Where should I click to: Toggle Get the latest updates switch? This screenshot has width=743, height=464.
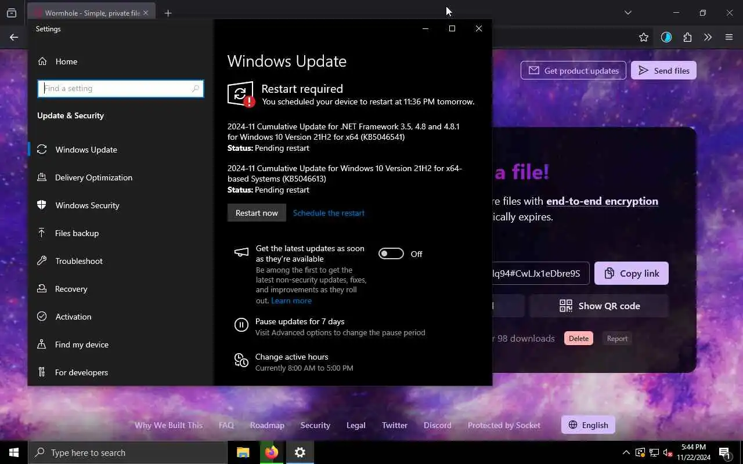point(391,253)
